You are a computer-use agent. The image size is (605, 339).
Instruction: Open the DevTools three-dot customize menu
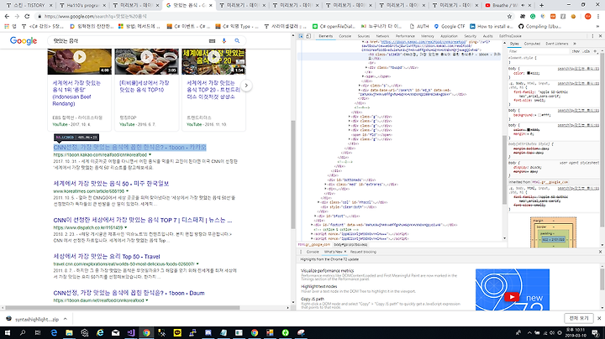pos(593,36)
